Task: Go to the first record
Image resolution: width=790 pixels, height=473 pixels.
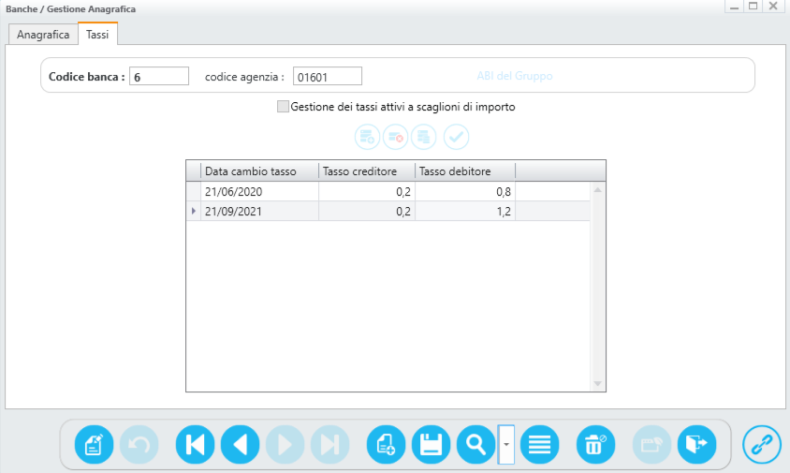Action: click(195, 444)
